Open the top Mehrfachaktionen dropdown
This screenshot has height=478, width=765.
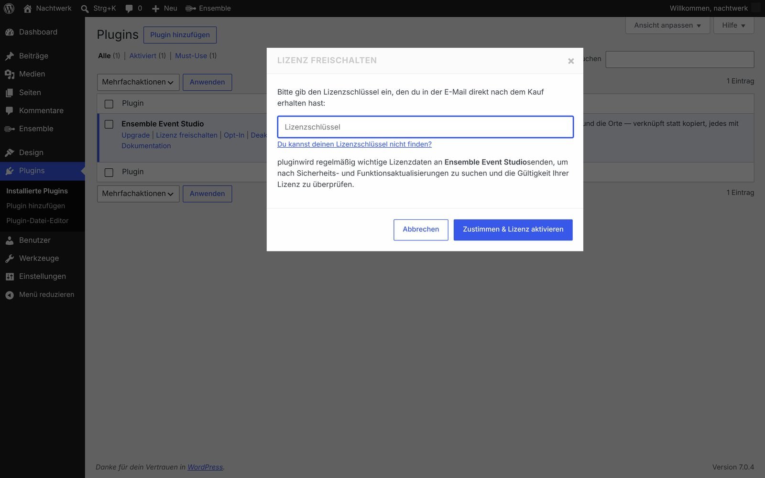coord(138,82)
